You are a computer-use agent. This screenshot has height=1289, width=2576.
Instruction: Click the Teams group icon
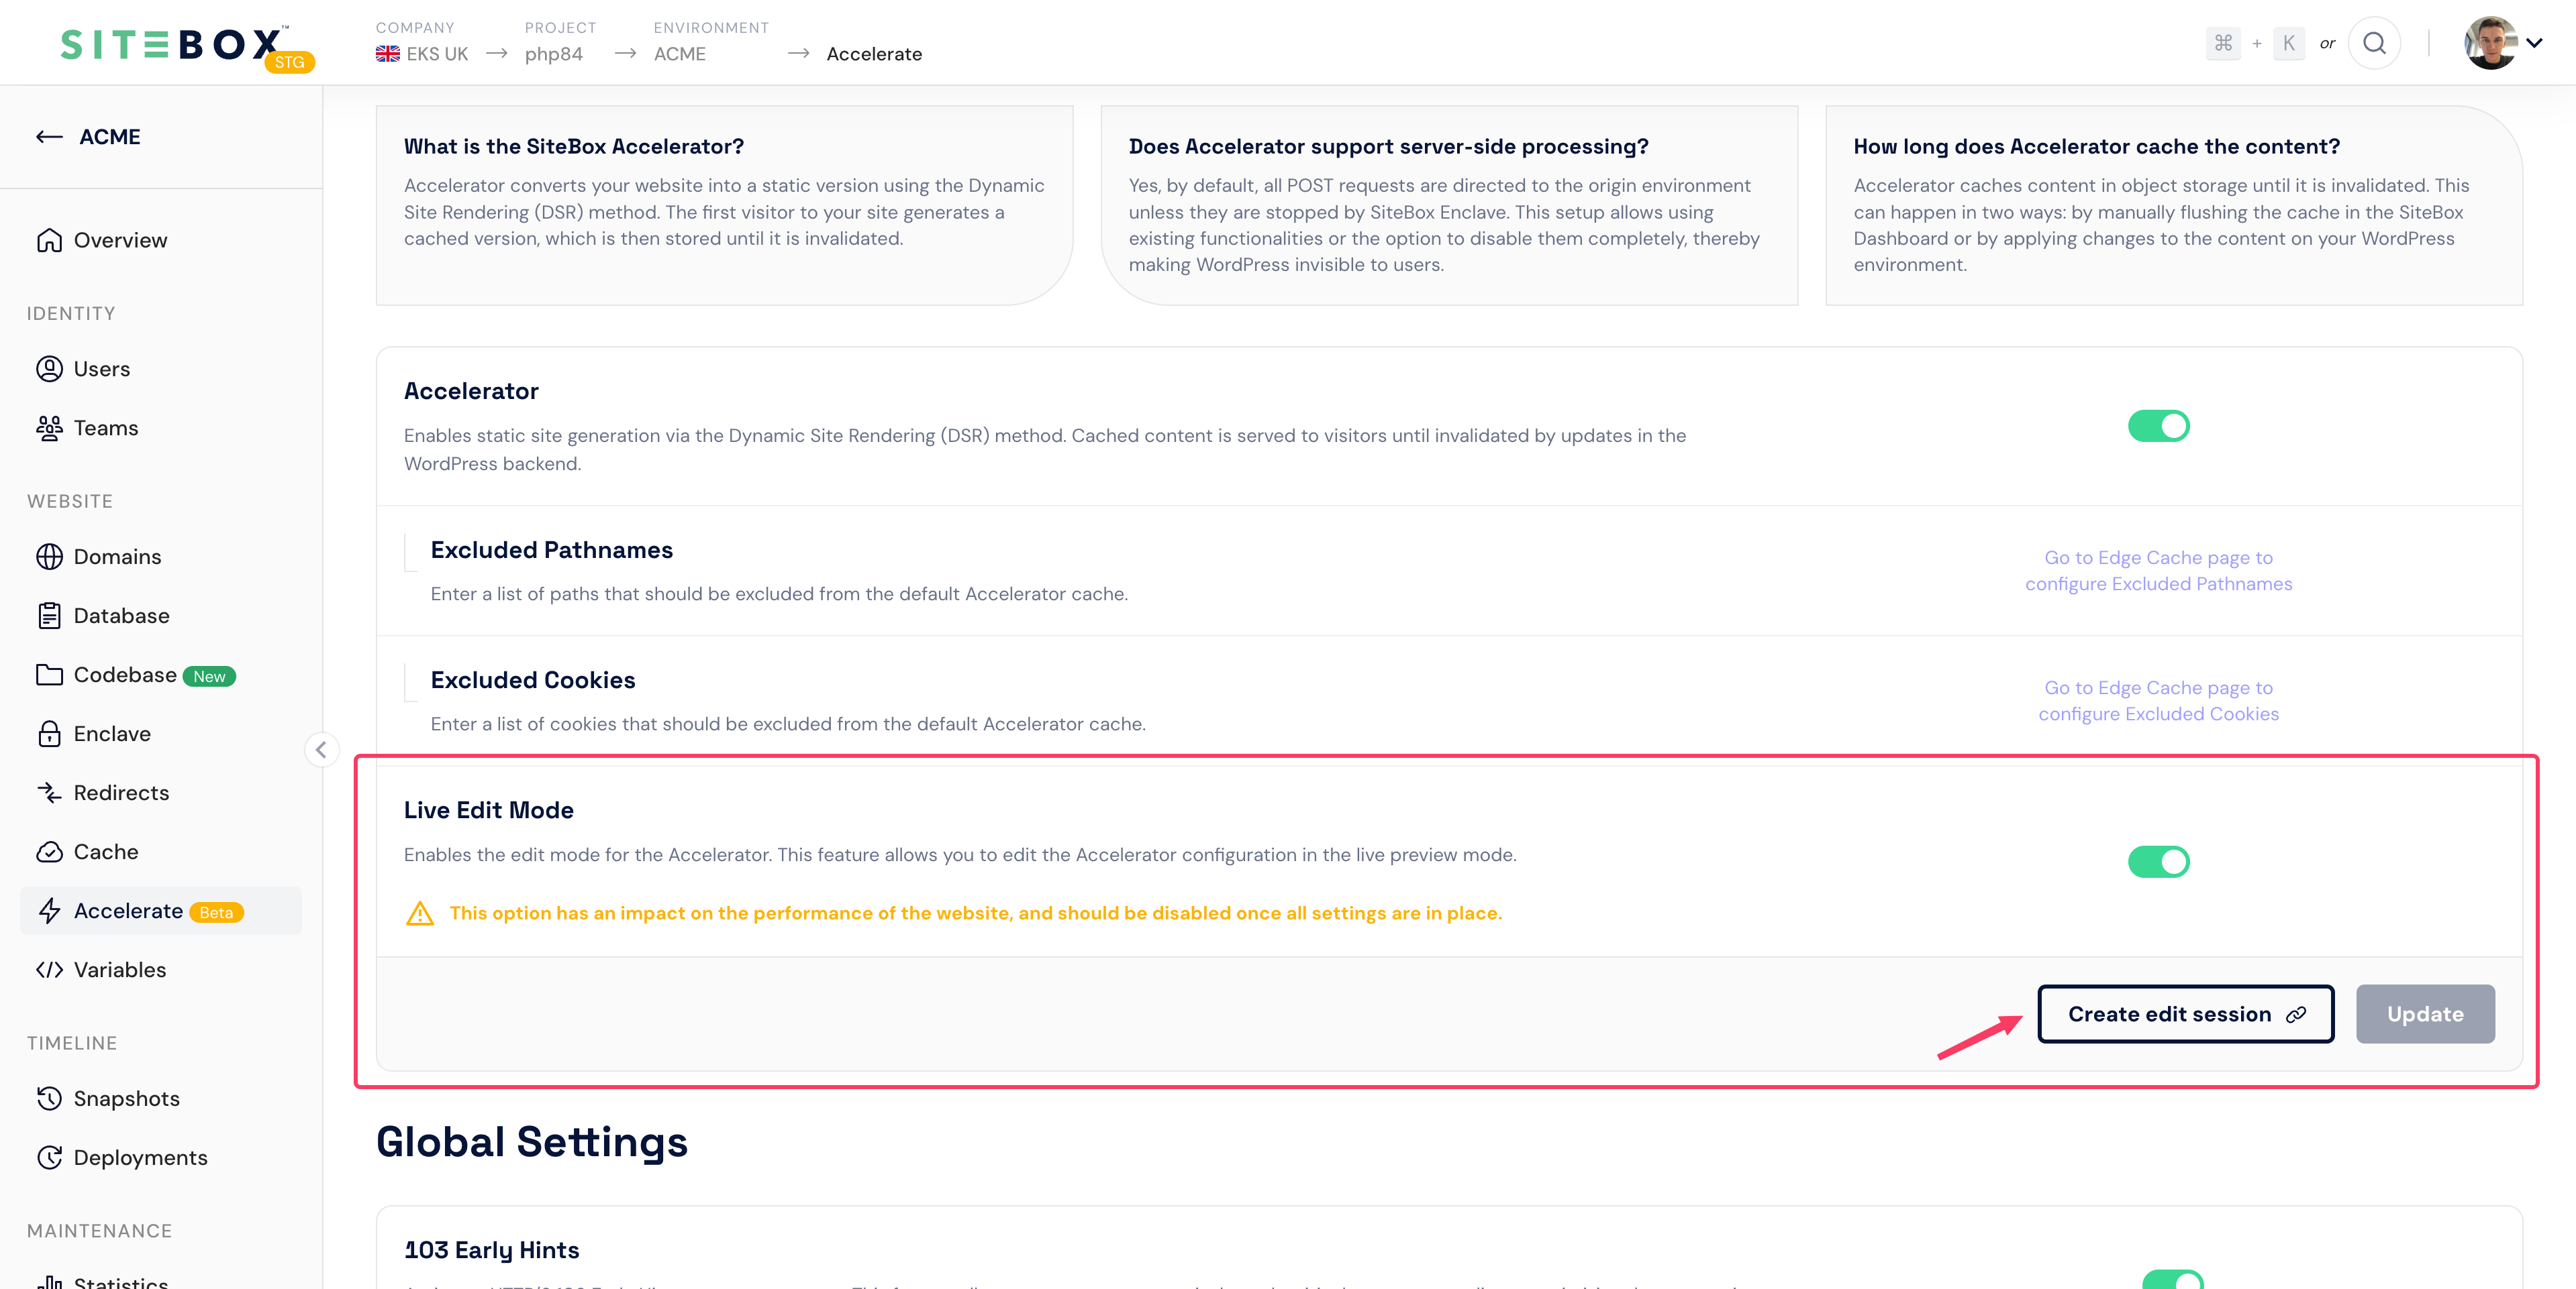[49, 428]
